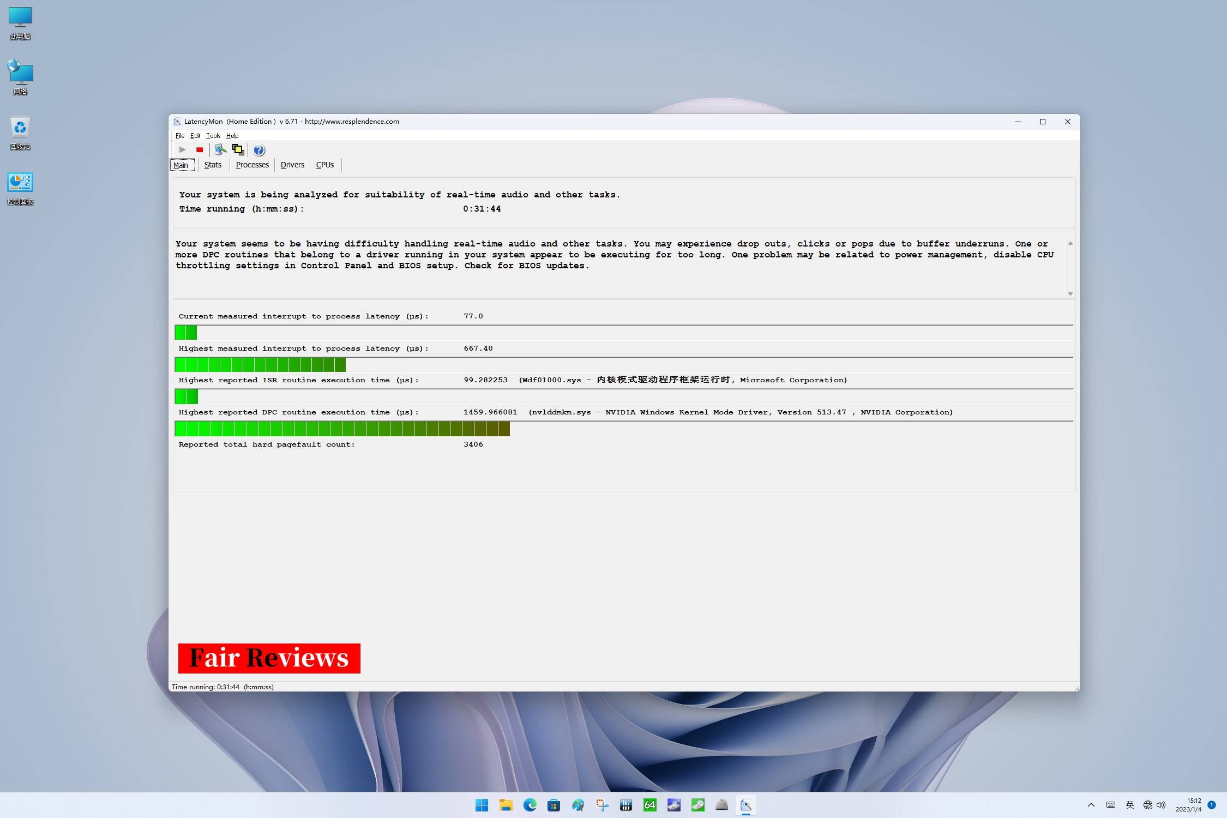
Task: Click the taskbar clock showing 15:12
Action: tap(1189, 805)
